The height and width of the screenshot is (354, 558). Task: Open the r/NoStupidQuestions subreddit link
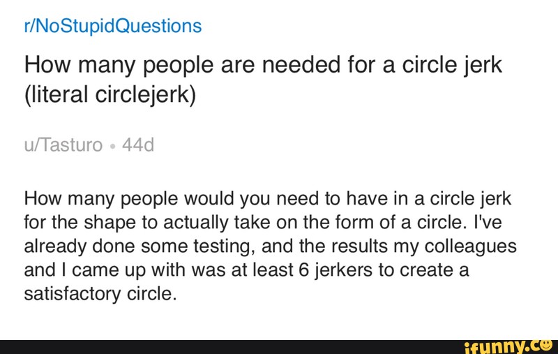point(113,27)
